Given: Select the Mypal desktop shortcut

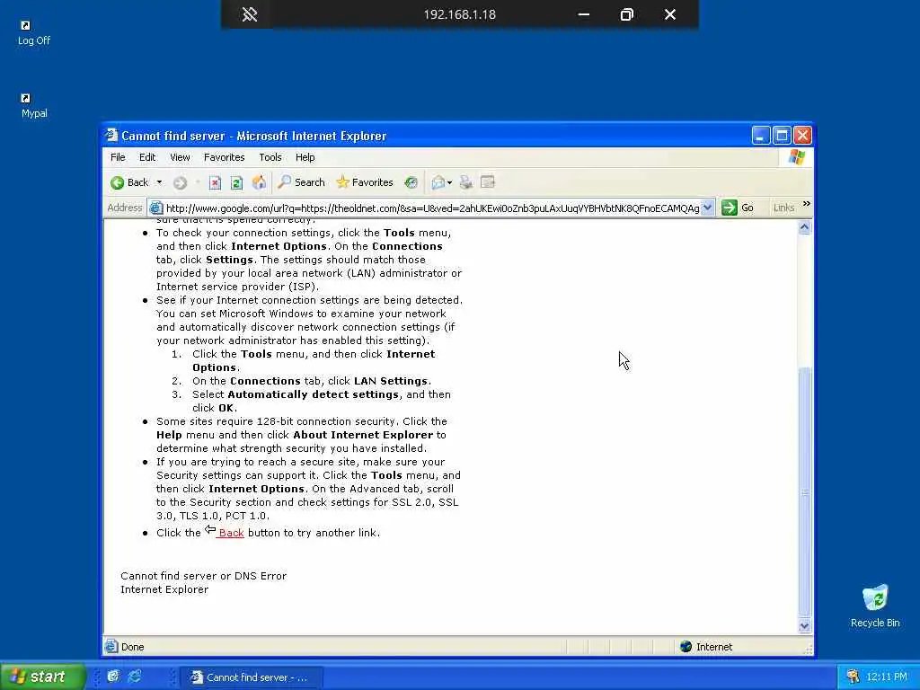Looking at the screenshot, I should pos(34,106).
